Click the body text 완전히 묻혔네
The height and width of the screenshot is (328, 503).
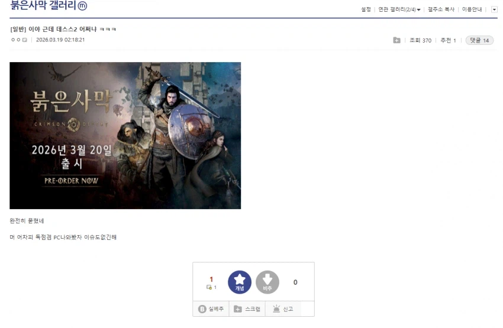(x=27, y=220)
